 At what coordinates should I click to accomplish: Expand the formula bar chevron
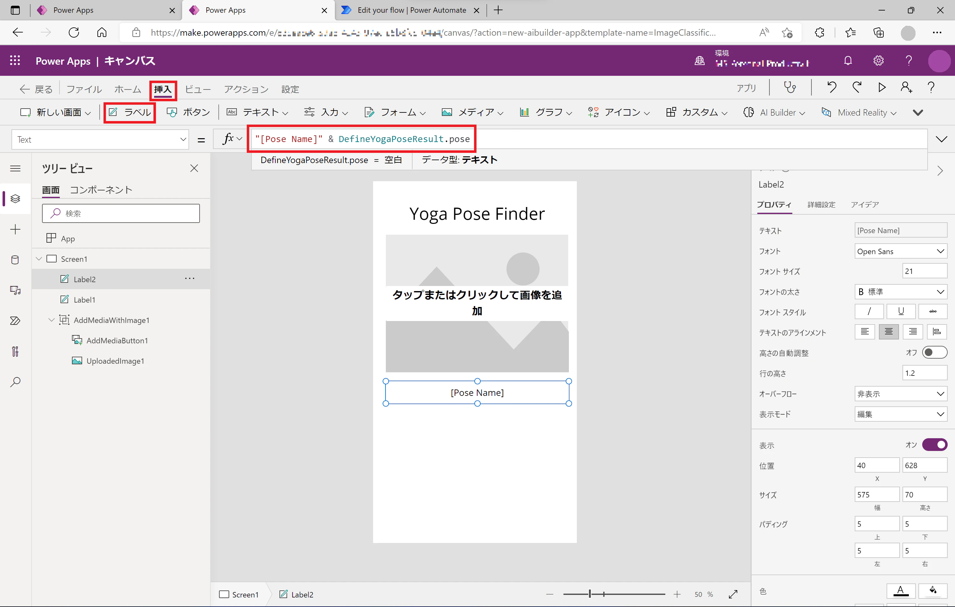[x=941, y=139]
